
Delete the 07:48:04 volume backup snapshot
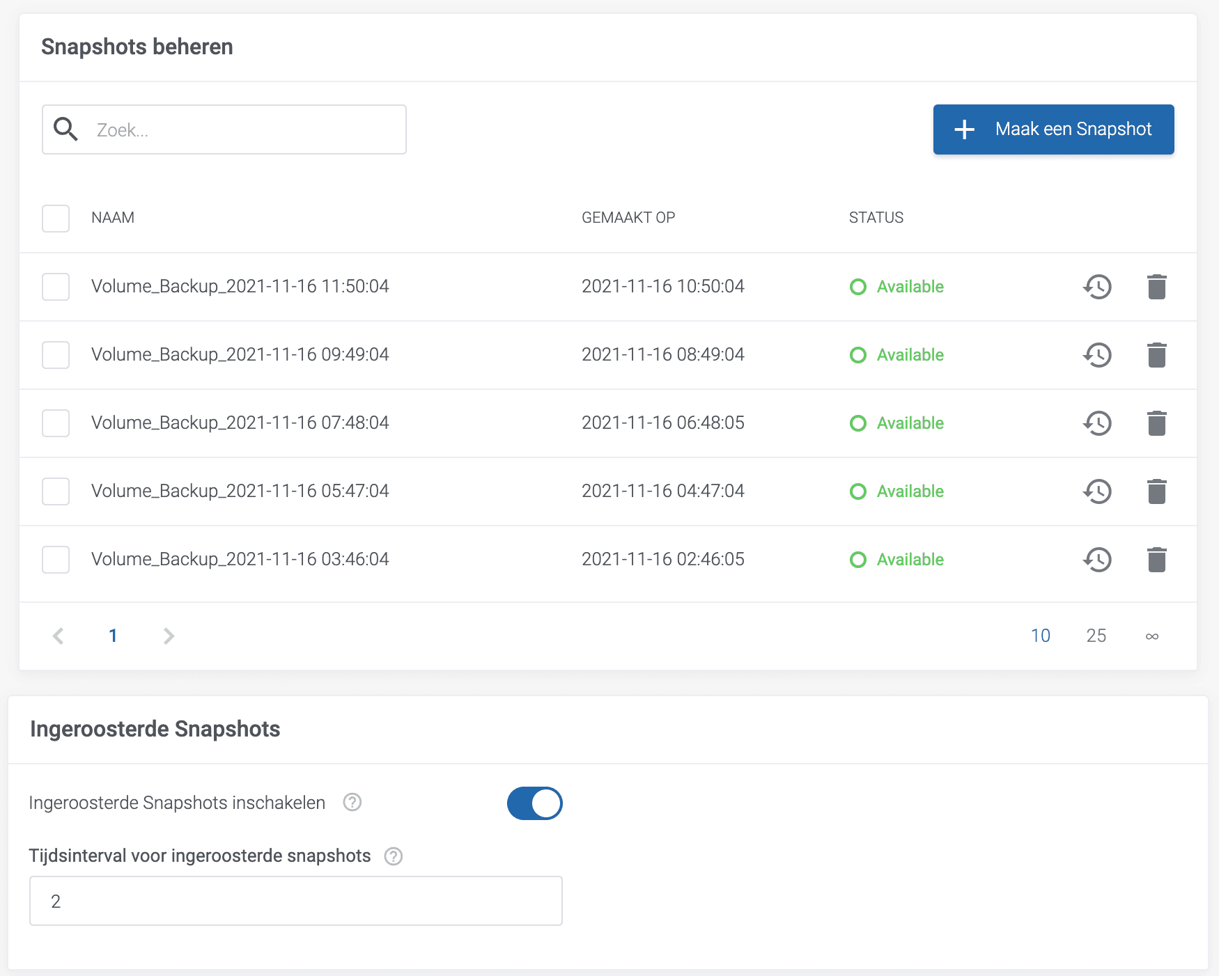1156,423
